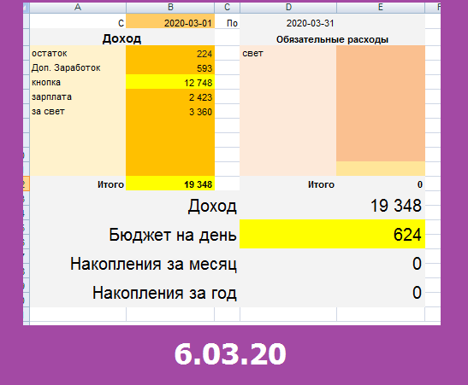Click the Select All corner button
Screen dimensions: 468x385
click(x=27, y=8)
